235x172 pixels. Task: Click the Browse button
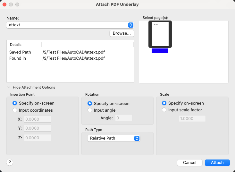122,33
